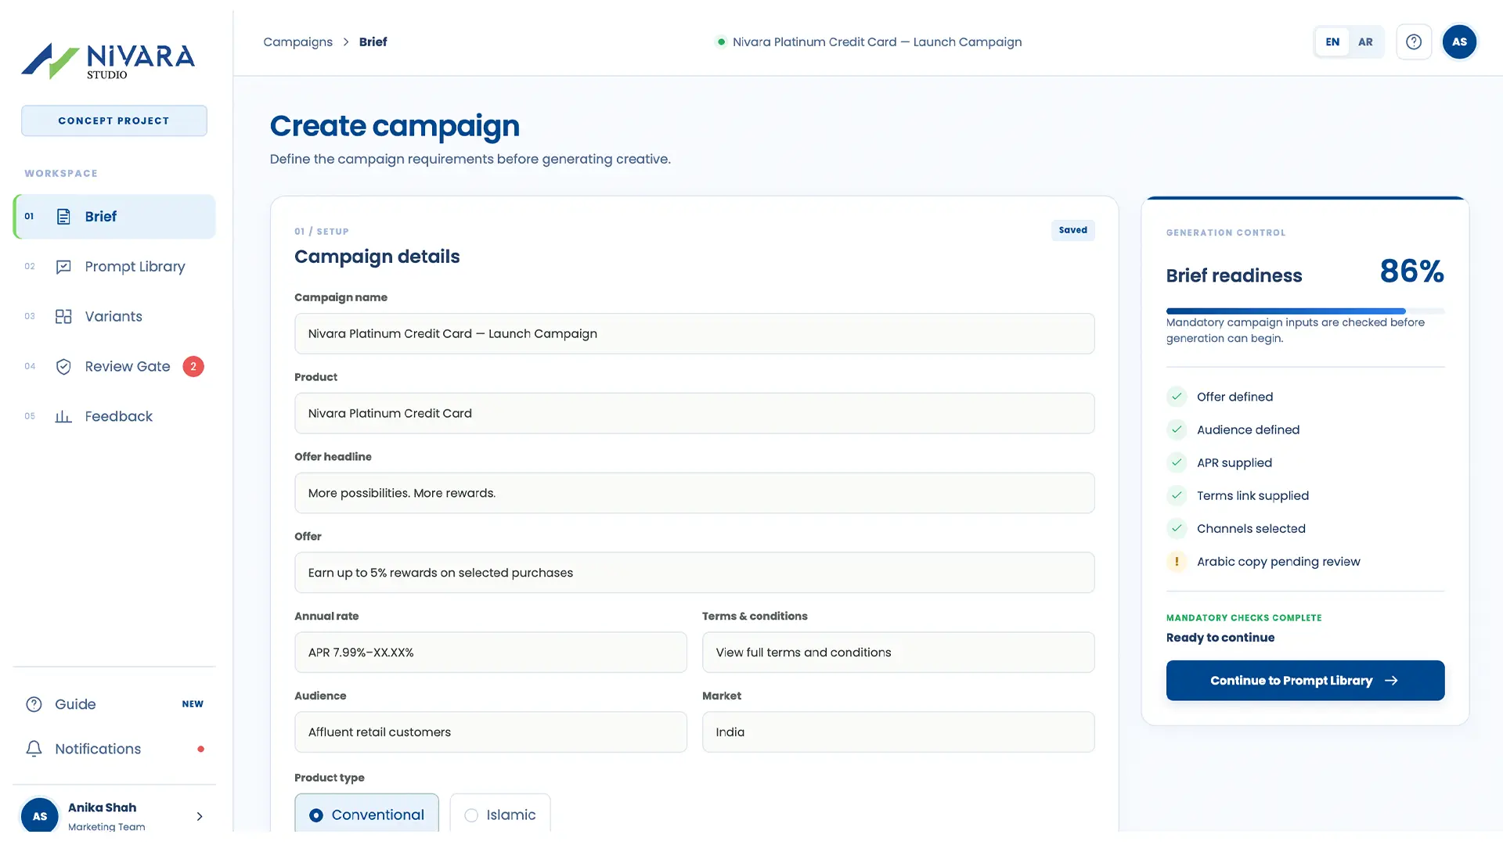Screen dimensions: 1503x845
Task: Click the Feedback bar chart icon
Action: [x=63, y=417]
